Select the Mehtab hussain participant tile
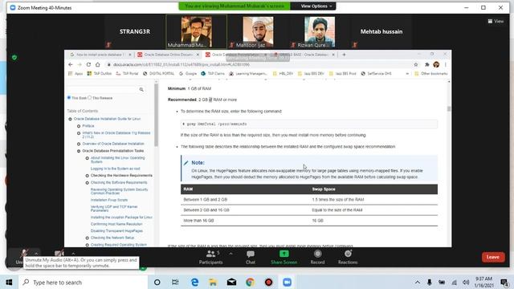The image size is (514, 289). click(381, 31)
